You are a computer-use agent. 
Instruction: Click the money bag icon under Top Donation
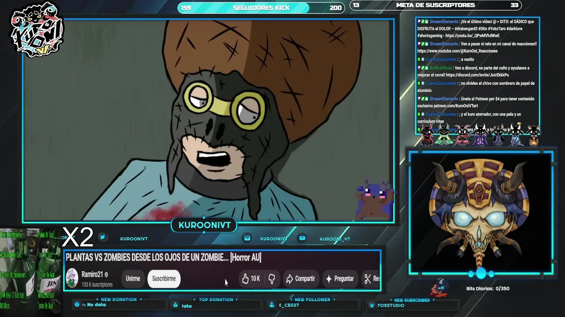tap(175, 305)
